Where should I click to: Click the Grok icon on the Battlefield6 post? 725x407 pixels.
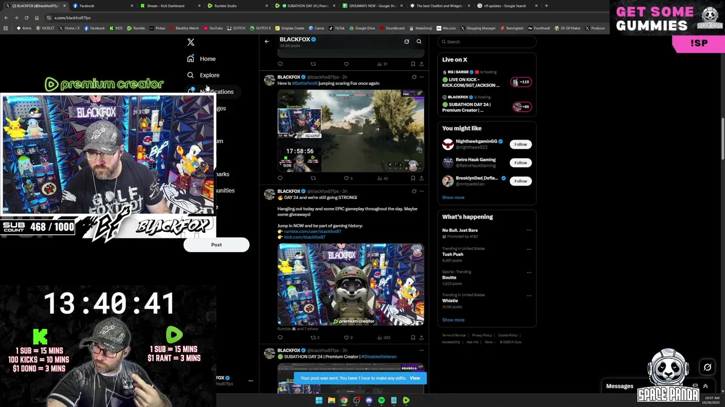click(414, 77)
